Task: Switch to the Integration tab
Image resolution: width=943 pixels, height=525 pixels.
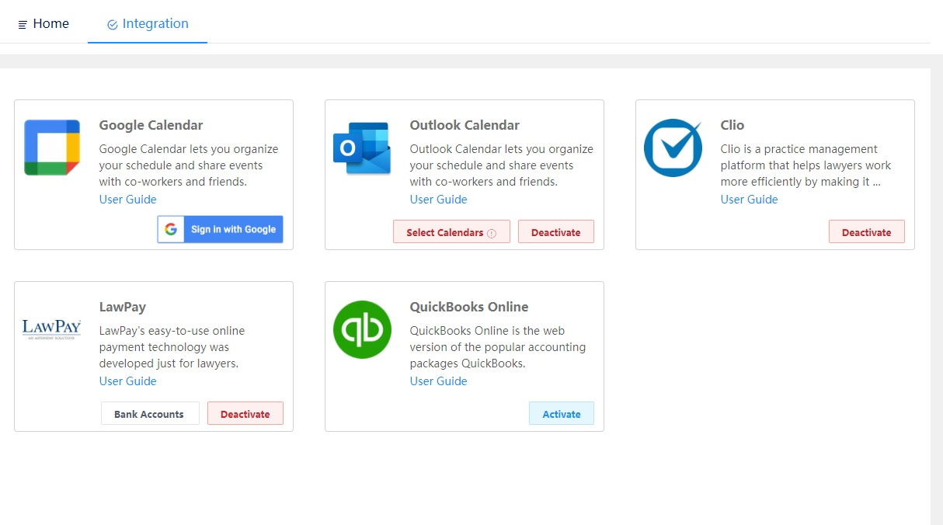Action: click(148, 23)
